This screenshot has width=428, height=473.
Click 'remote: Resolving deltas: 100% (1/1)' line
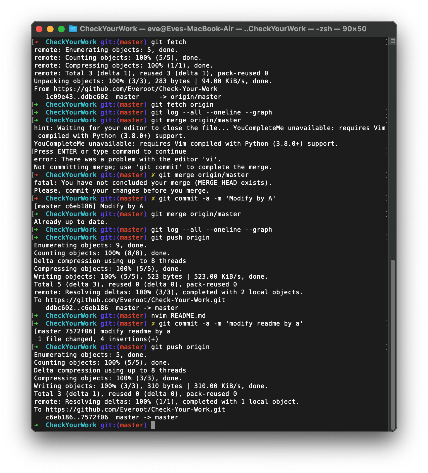click(167, 402)
